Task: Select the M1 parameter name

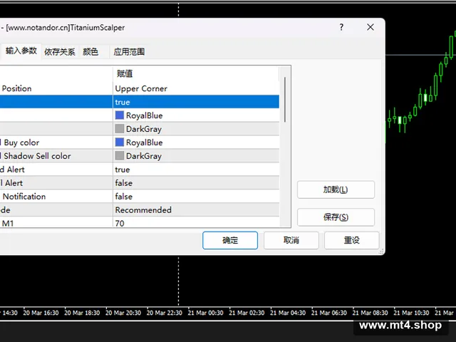Action: [x=8, y=223]
